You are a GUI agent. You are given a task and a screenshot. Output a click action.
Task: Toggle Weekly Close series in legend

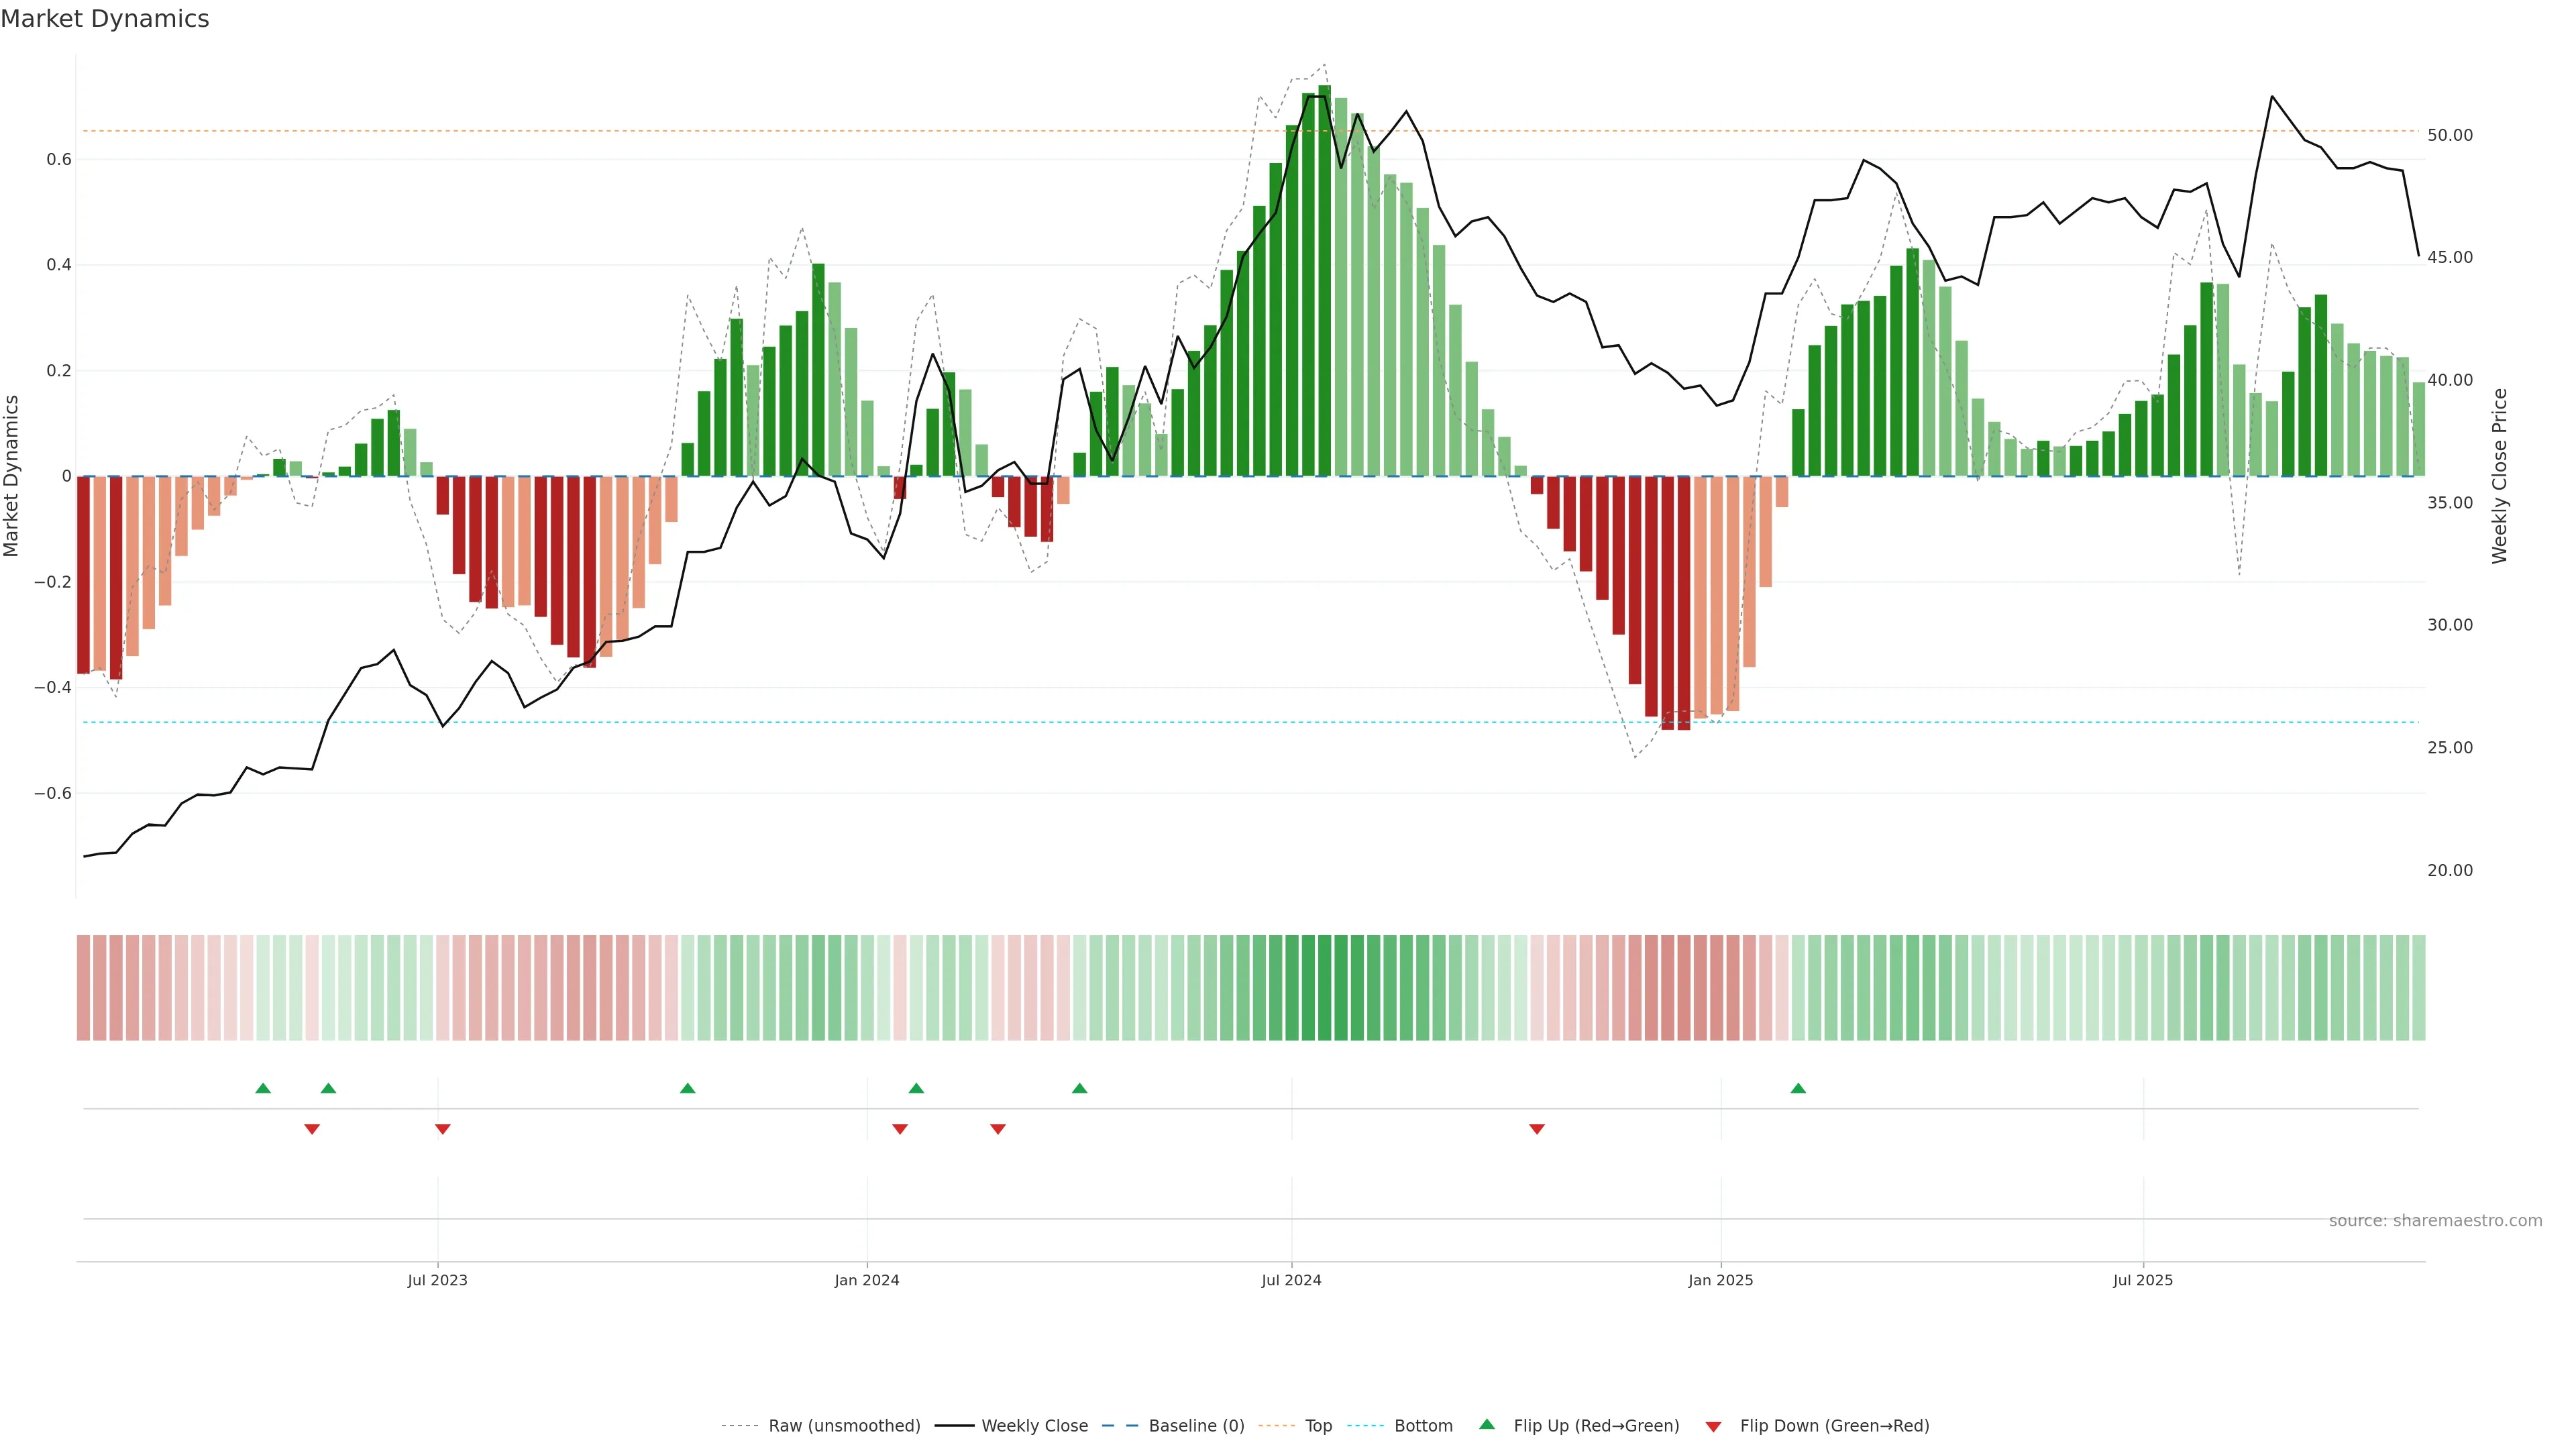[x=1034, y=1426]
